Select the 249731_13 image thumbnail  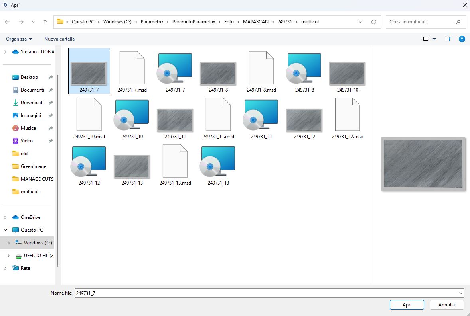click(132, 167)
